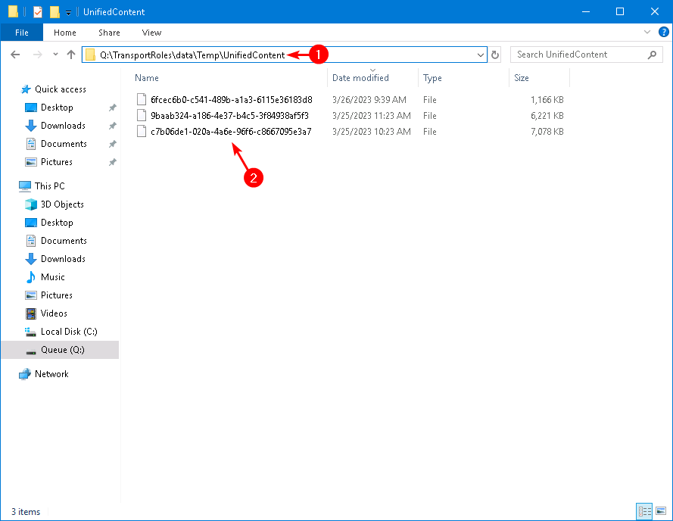Open Pictures under This PC
Screen dimensions: 673x521
pos(56,295)
